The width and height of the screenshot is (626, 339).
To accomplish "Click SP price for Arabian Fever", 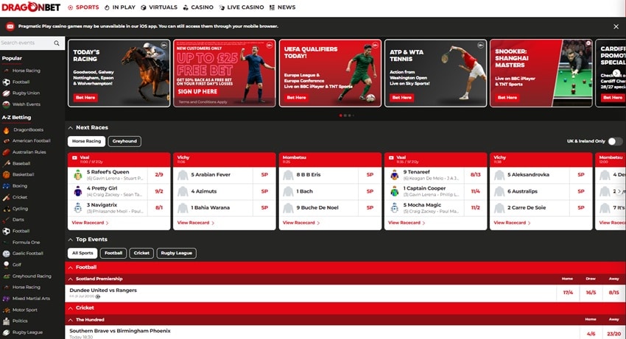I will pos(264,175).
